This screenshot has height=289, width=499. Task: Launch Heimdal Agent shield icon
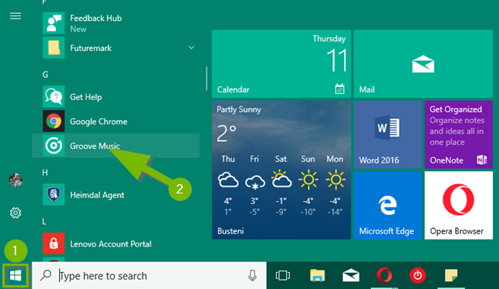pyautogui.click(x=54, y=194)
